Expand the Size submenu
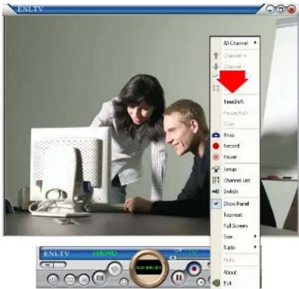 point(235,237)
